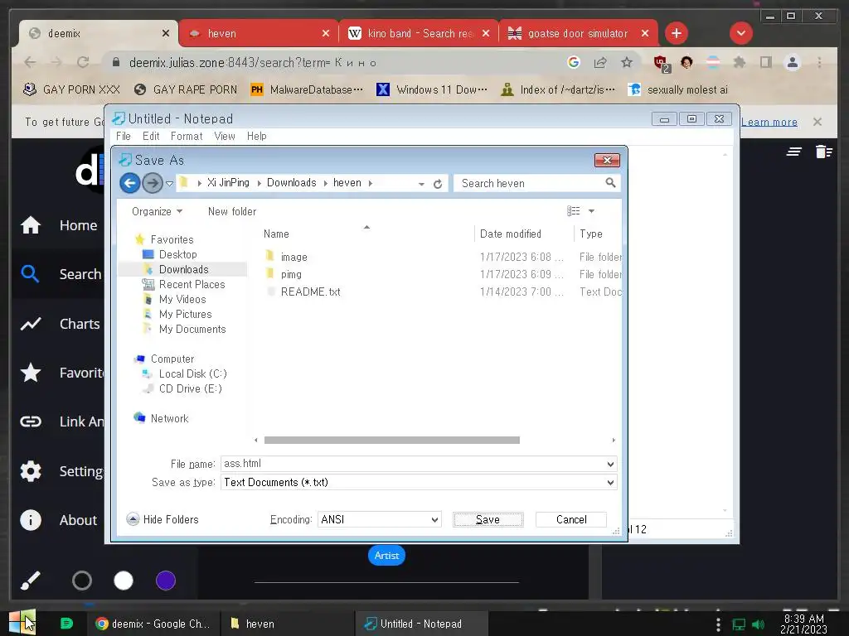Image resolution: width=849 pixels, height=636 pixels.
Task: Open the address bar previous locations dropdown
Action: pos(421,184)
